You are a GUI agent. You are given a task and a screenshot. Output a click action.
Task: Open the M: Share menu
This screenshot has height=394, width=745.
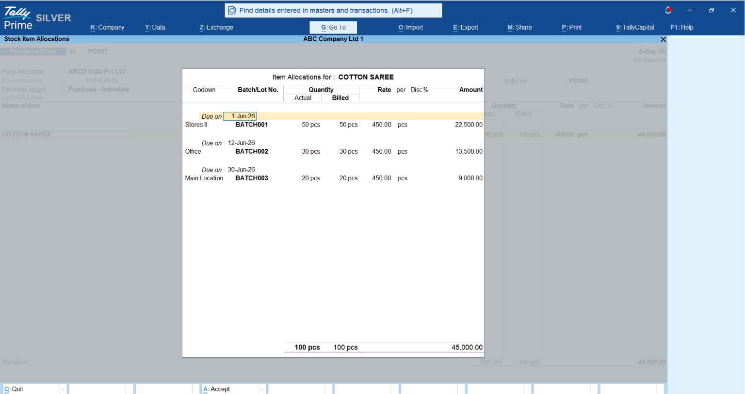pos(519,28)
